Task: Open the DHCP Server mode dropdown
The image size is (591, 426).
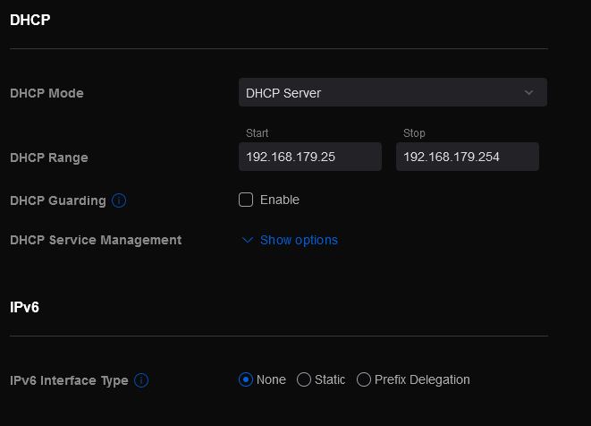Action: pos(392,92)
